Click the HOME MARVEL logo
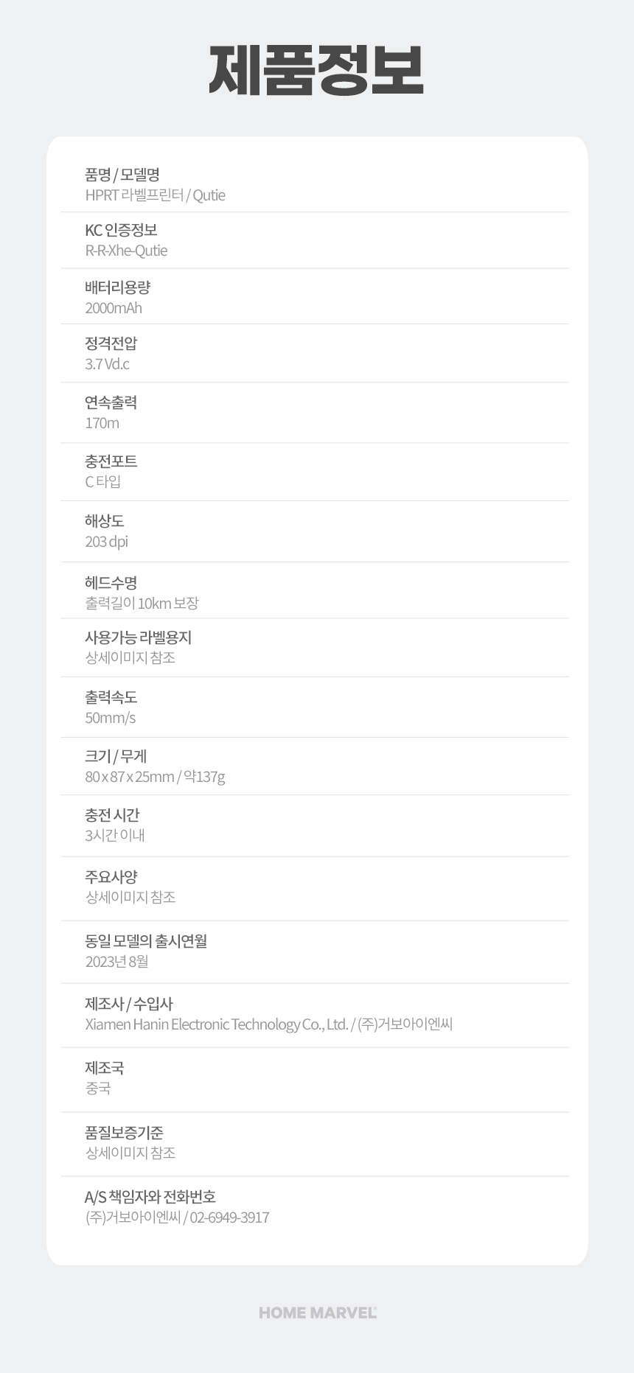The image size is (634, 1373). [317, 1313]
